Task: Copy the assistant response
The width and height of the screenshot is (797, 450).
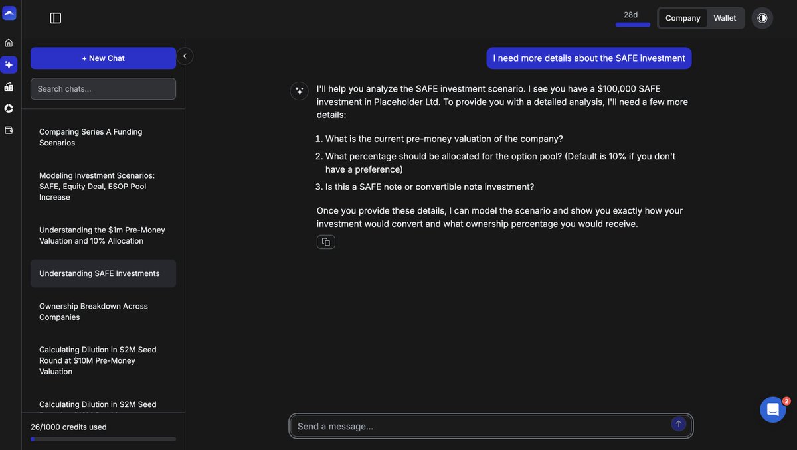Action: point(325,242)
